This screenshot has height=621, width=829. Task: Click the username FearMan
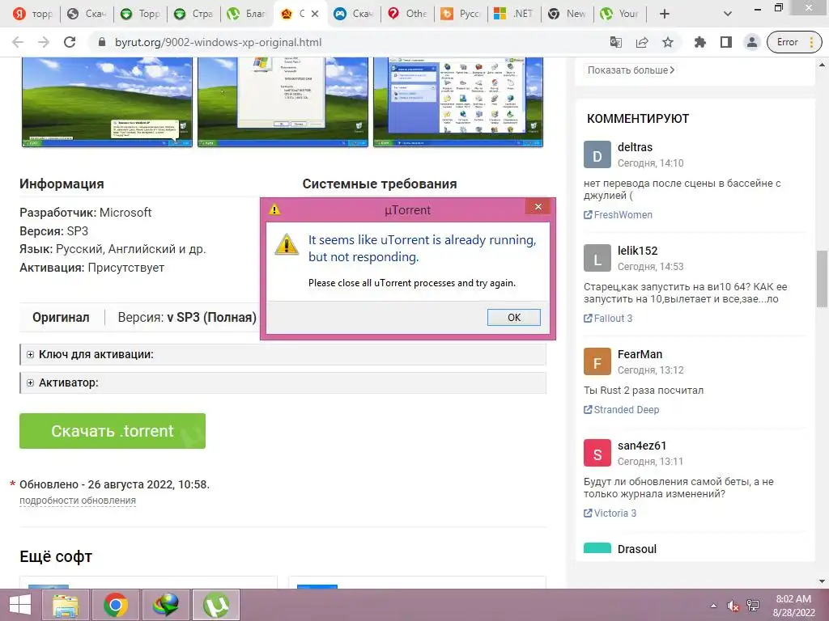pos(640,354)
